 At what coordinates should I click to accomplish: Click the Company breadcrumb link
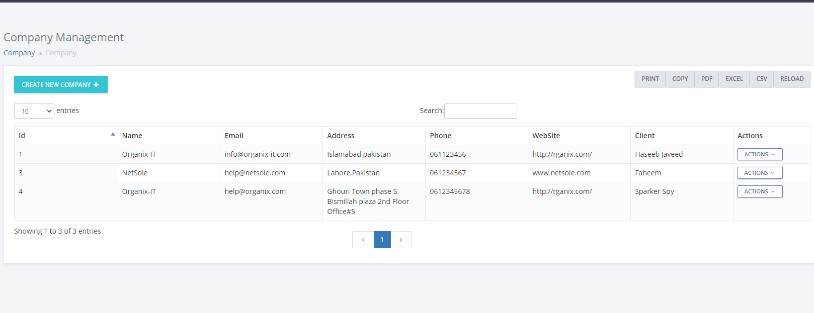(x=19, y=53)
